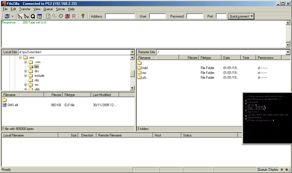This screenshot has width=292, height=173.
Task: Click the PS2 console window thumbnail
Action: coord(267,118)
